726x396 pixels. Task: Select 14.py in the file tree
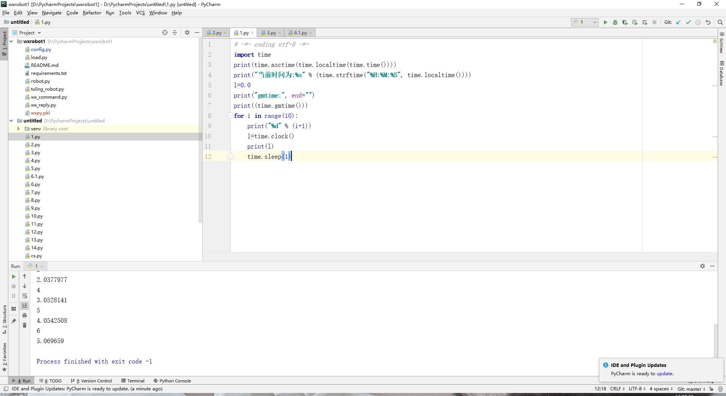[37, 248]
